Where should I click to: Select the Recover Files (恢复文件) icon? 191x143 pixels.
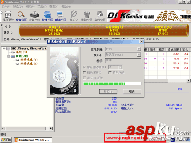34,16
